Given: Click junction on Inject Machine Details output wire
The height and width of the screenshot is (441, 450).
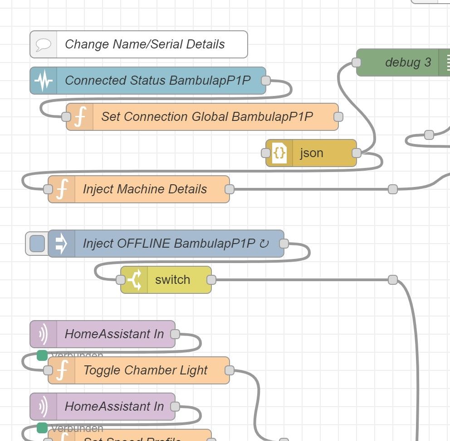Looking at the screenshot, I should click(x=393, y=189).
